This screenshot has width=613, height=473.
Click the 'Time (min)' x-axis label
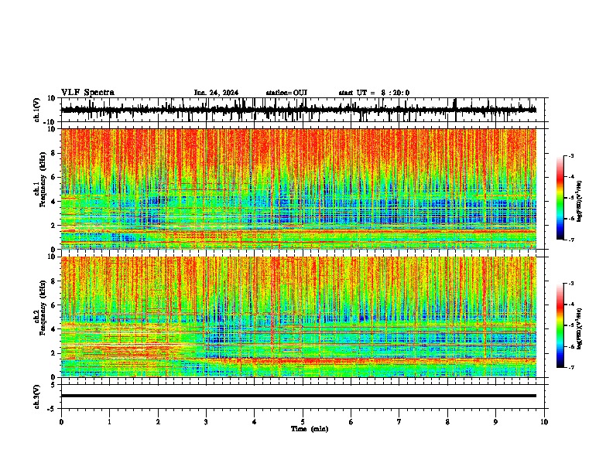tap(310, 429)
